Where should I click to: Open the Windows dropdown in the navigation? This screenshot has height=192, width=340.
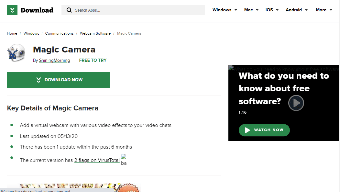pos(224,10)
